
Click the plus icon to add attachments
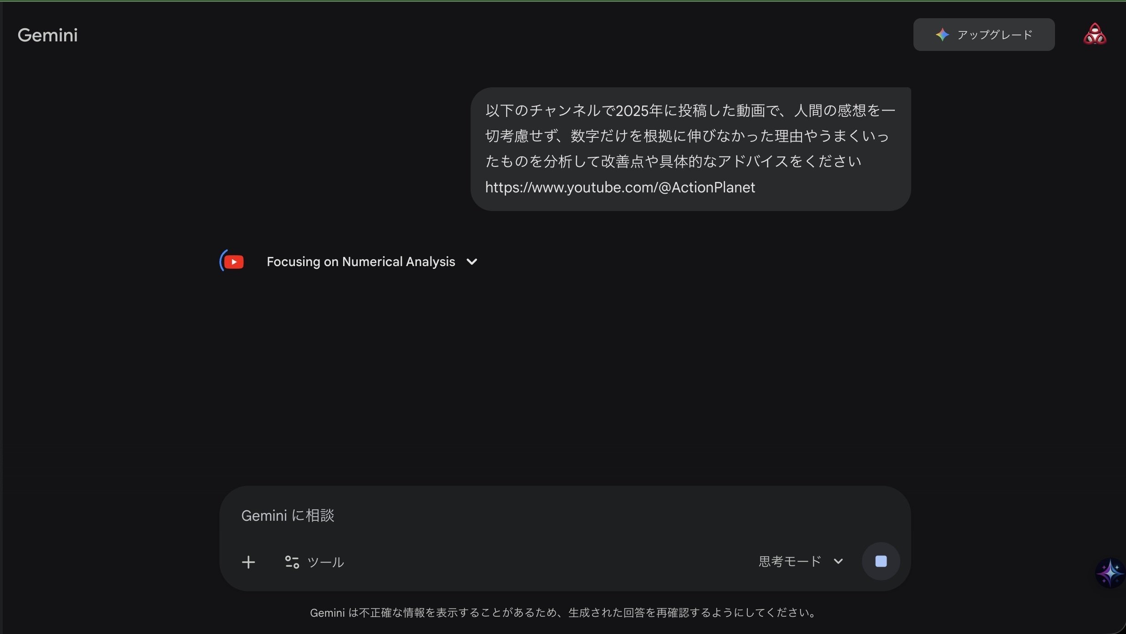click(249, 562)
